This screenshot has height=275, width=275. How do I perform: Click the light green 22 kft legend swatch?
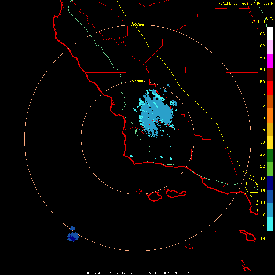point(270,169)
